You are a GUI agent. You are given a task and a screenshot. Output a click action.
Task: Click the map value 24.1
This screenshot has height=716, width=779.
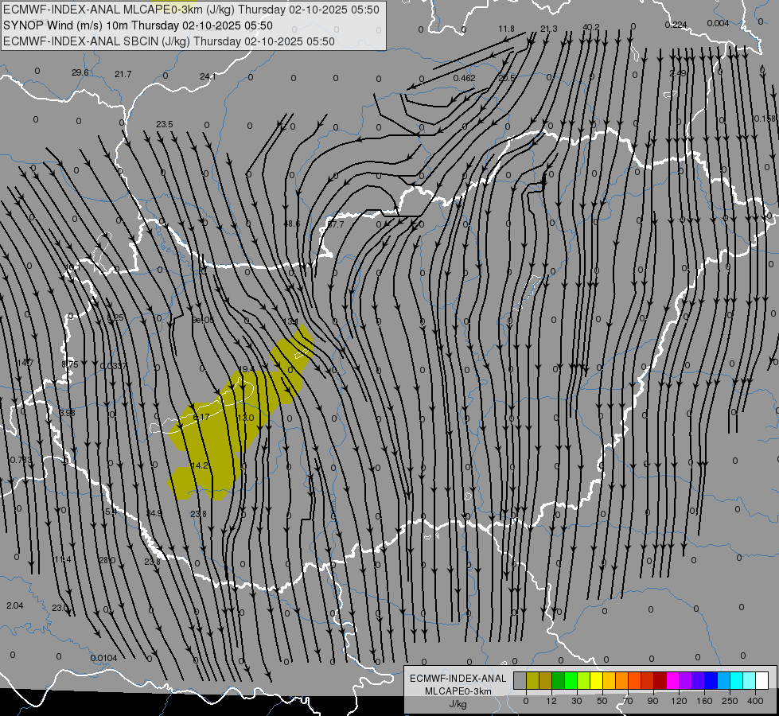click(x=208, y=76)
